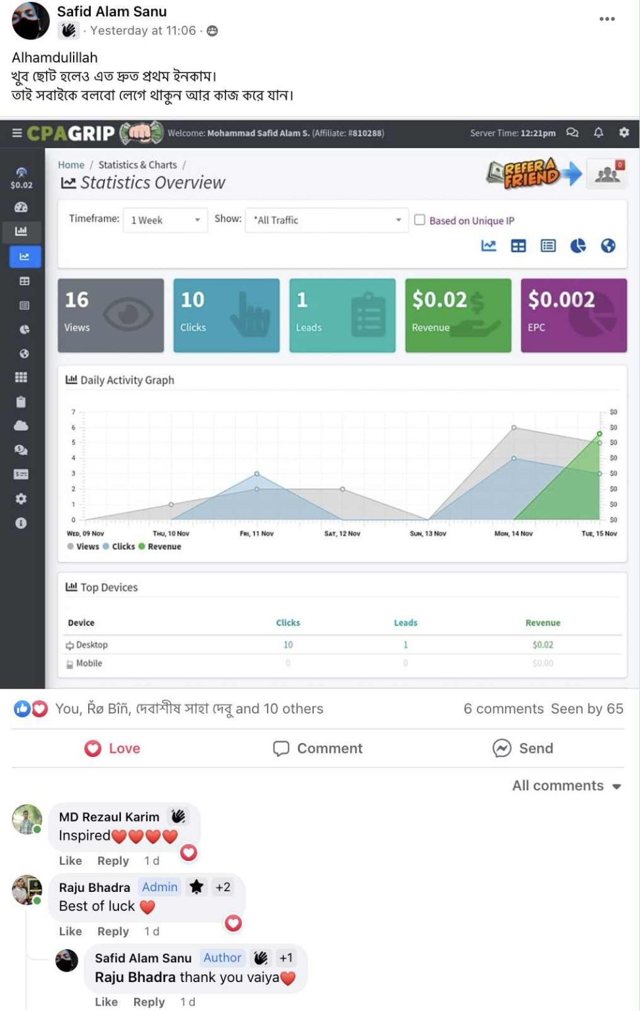Click Raju Bhadra's profile picture
Image resolution: width=640 pixels, height=1011 pixels.
(x=27, y=890)
